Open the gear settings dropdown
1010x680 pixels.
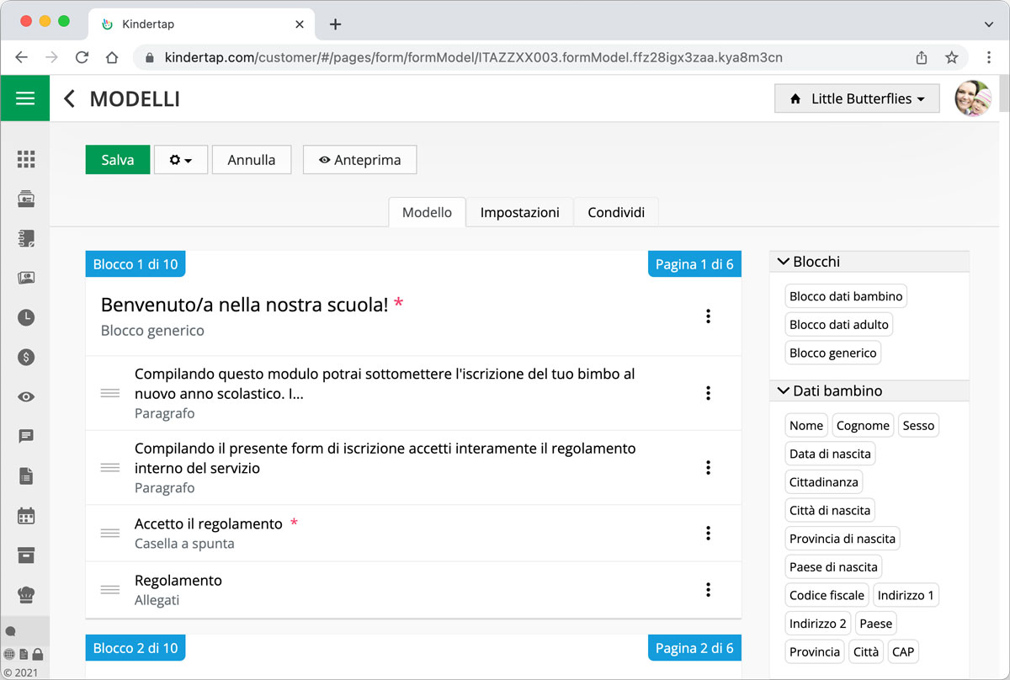(180, 160)
